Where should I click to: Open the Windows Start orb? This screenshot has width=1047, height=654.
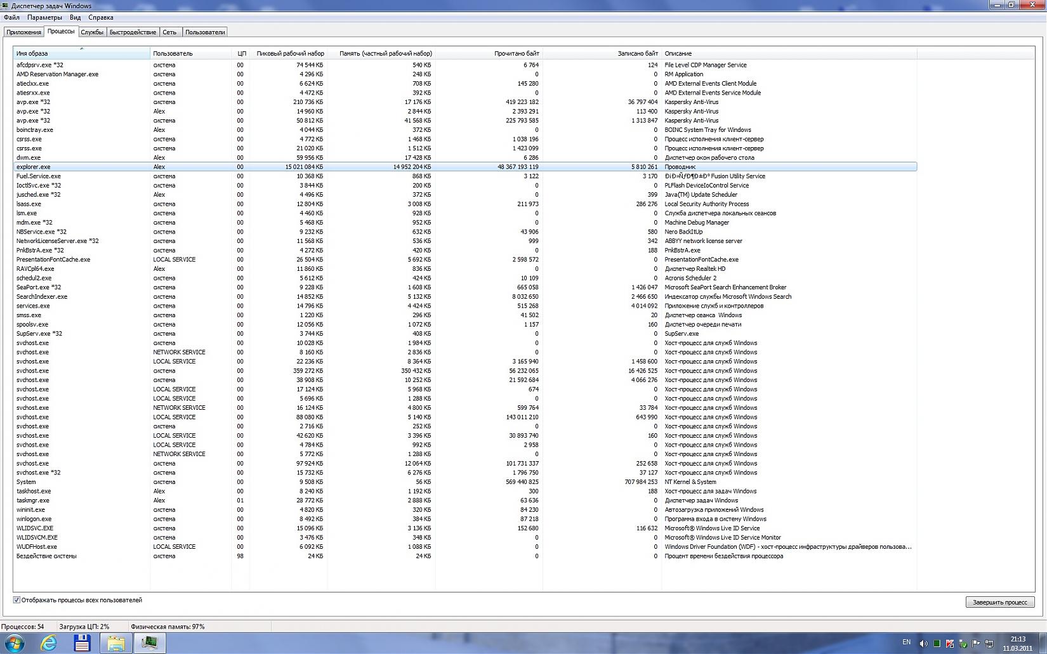click(x=14, y=643)
